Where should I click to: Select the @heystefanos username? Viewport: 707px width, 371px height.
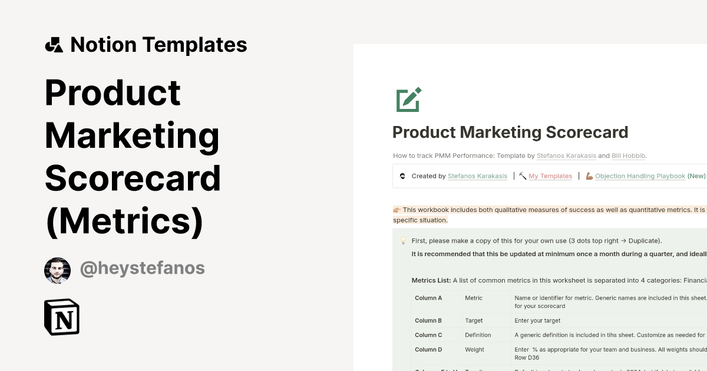[x=142, y=268]
